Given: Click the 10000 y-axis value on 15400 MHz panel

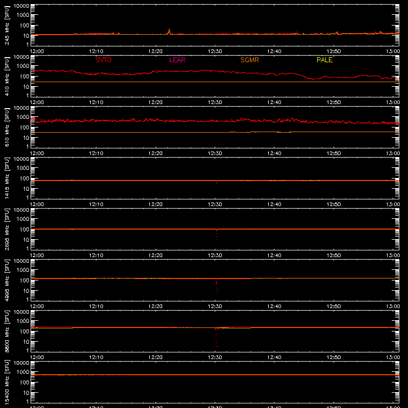Looking at the screenshot, I should pyautogui.click(x=21, y=363).
